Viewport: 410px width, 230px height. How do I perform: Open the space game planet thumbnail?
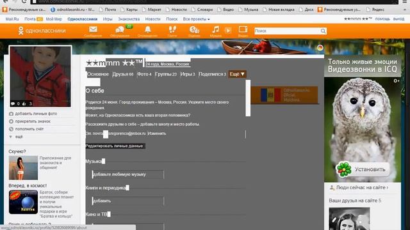tap(23, 202)
